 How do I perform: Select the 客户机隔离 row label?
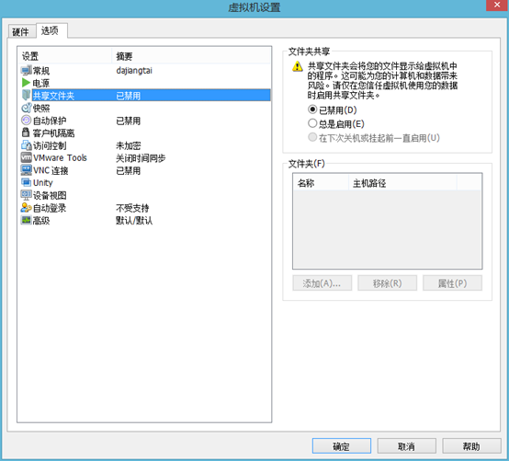(x=54, y=133)
